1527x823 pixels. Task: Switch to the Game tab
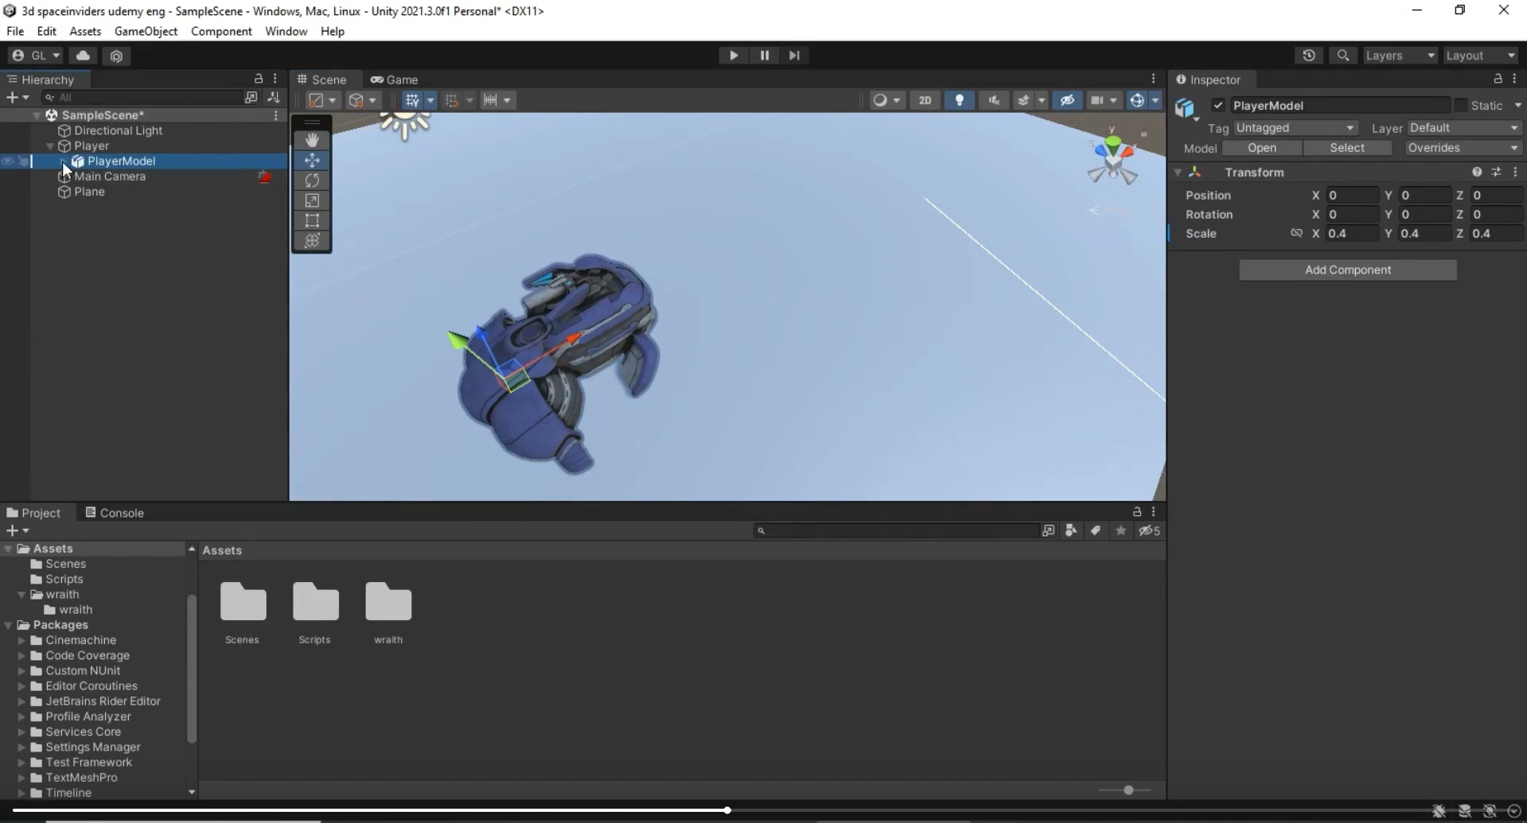click(395, 80)
